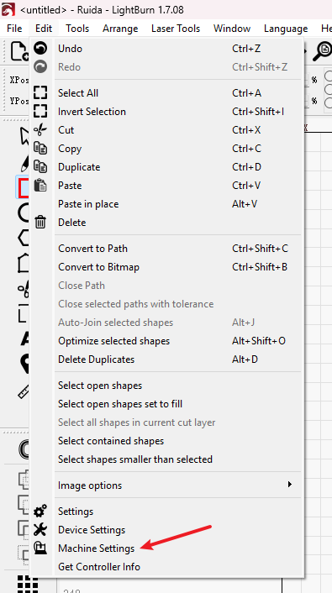Image resolution: width=332 pixels, height=593 pixels.
Task: Click the Copy clipboard icon
Action: tap(40, 148)
